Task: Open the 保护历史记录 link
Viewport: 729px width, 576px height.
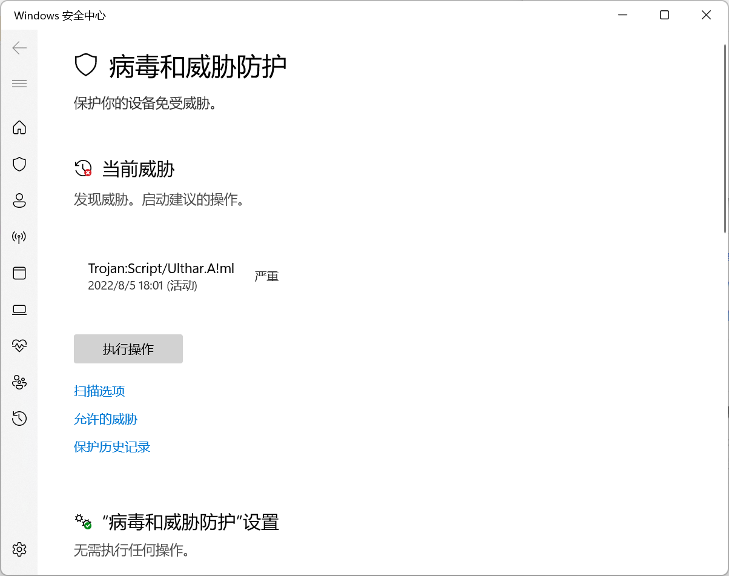Action: [x=112, y=447]
